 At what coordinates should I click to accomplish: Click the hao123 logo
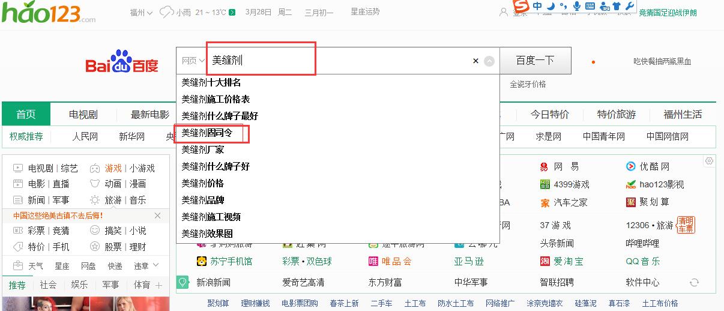[x=48, y=12]
